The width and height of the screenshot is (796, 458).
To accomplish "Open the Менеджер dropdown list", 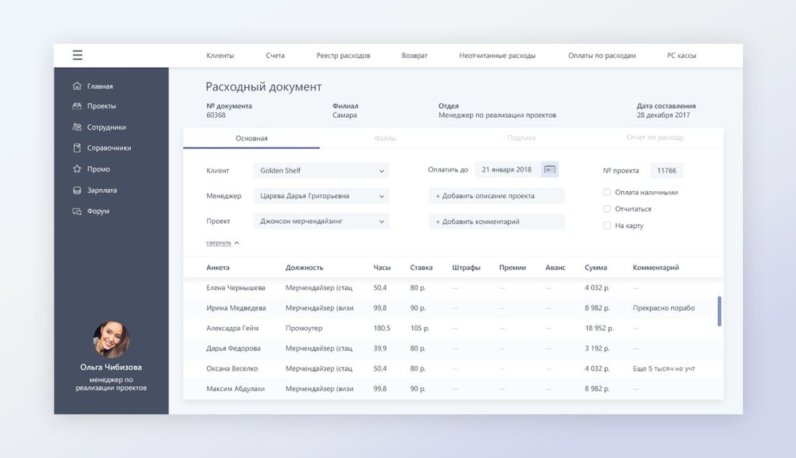I will (322, 196).
